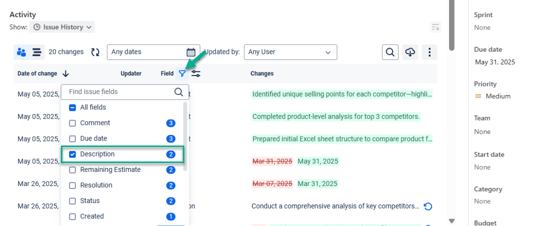Enable the Status field checkbox
559x226 pixels.
click(x=72, y=201)
